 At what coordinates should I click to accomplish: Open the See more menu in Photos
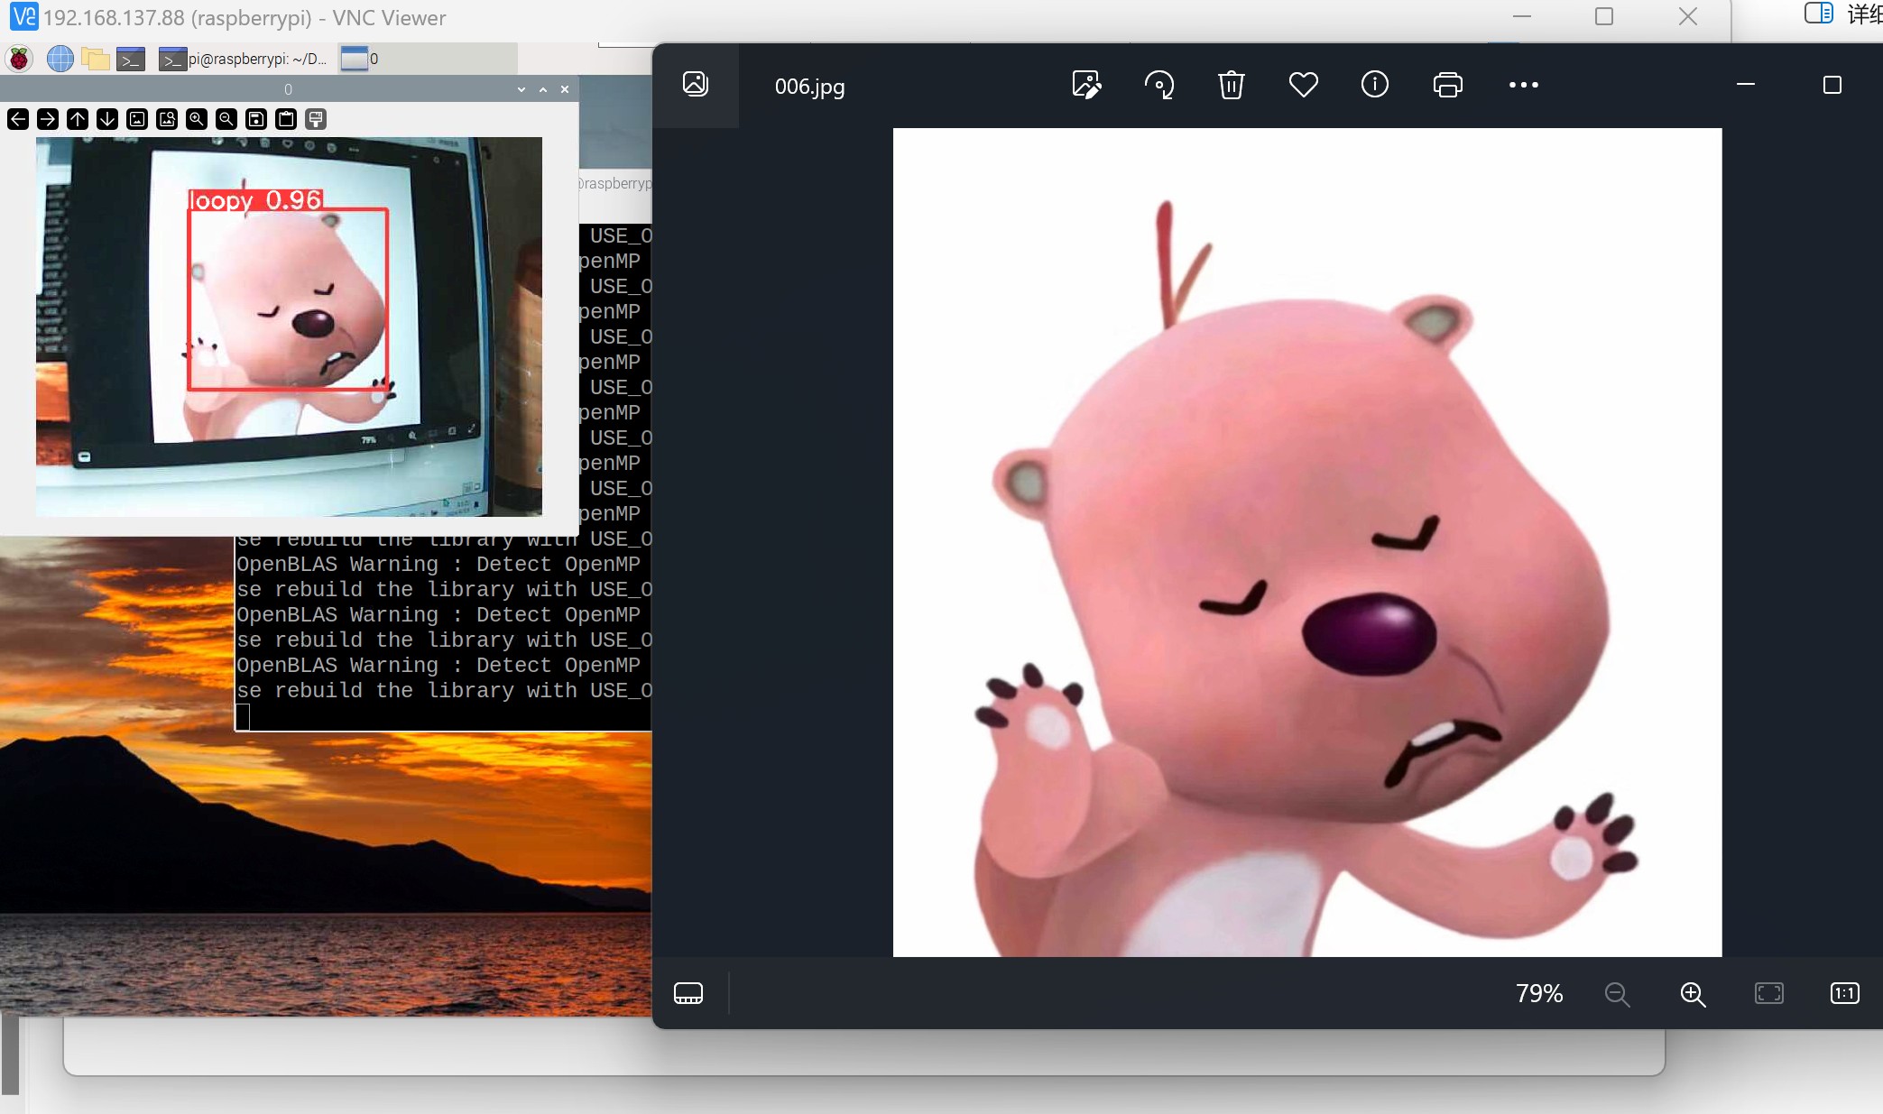point(1522,85)
